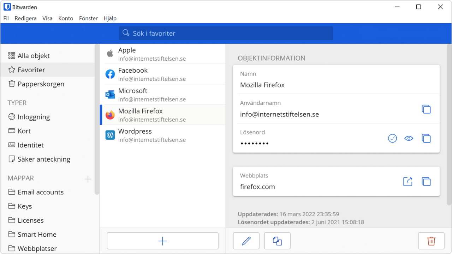Select the Facebook entry in the list
Image resolution: width=452 pixels, height=254 pixels.
[x=163, y=74]
